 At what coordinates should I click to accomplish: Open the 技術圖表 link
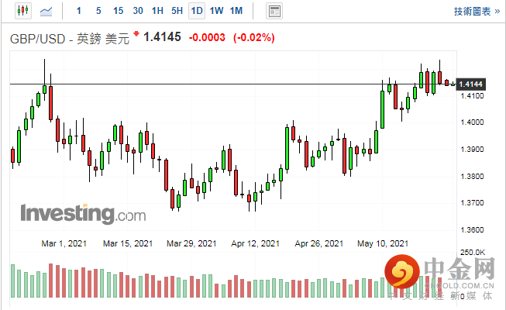pos(477,12)
